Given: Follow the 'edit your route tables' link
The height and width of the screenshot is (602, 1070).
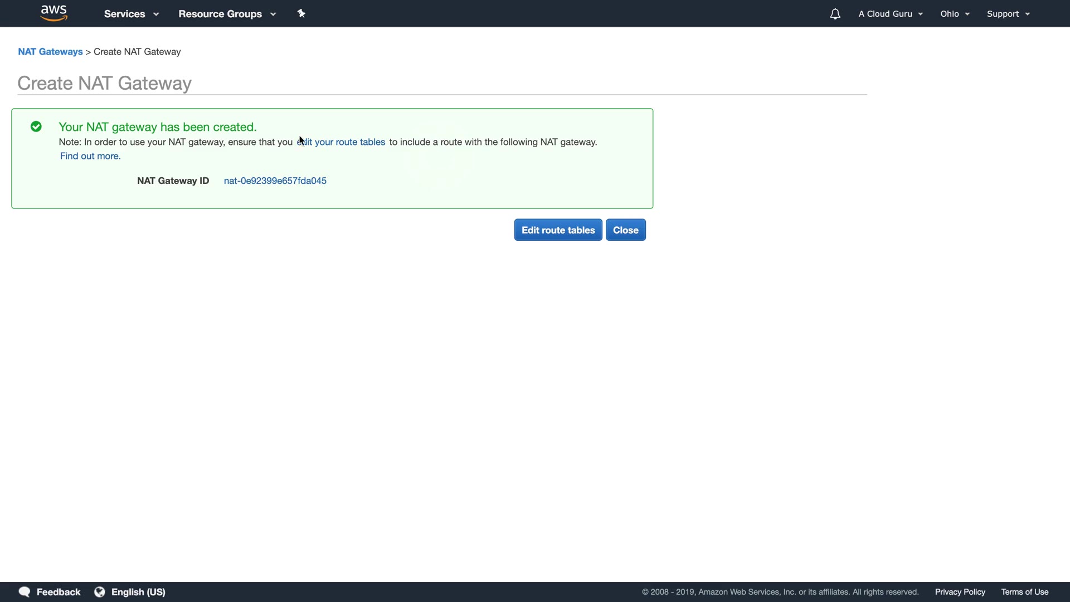Looking at the screenshot, I should pos(342,142).
